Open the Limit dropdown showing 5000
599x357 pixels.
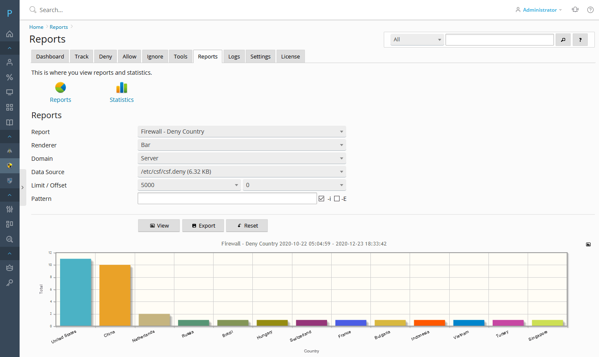pos(189,185)
